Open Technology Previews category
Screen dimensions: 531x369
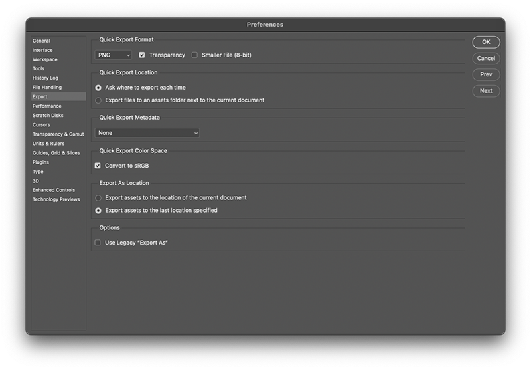(x=56, y=199)
